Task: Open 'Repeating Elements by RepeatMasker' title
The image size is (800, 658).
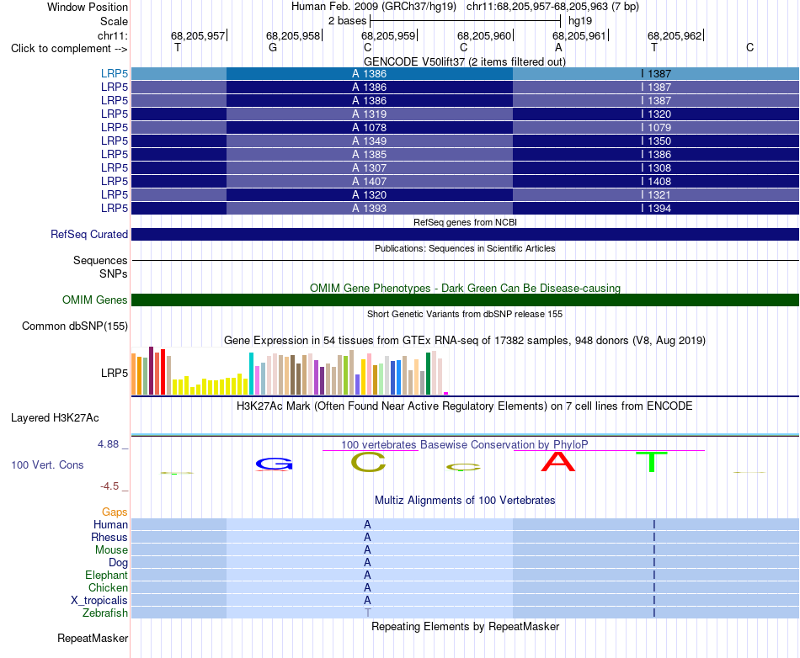Action: click(465, 626)
